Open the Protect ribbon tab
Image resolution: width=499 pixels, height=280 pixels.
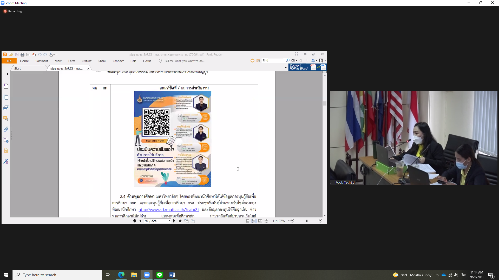tap(87, 61)
